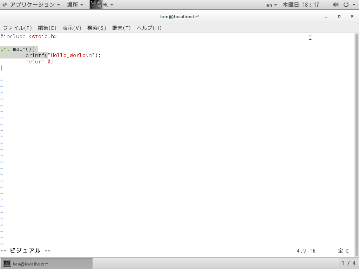The image size is (359, 269).
Task: Click the 全て scroll indicator
Action: point(344,251)
